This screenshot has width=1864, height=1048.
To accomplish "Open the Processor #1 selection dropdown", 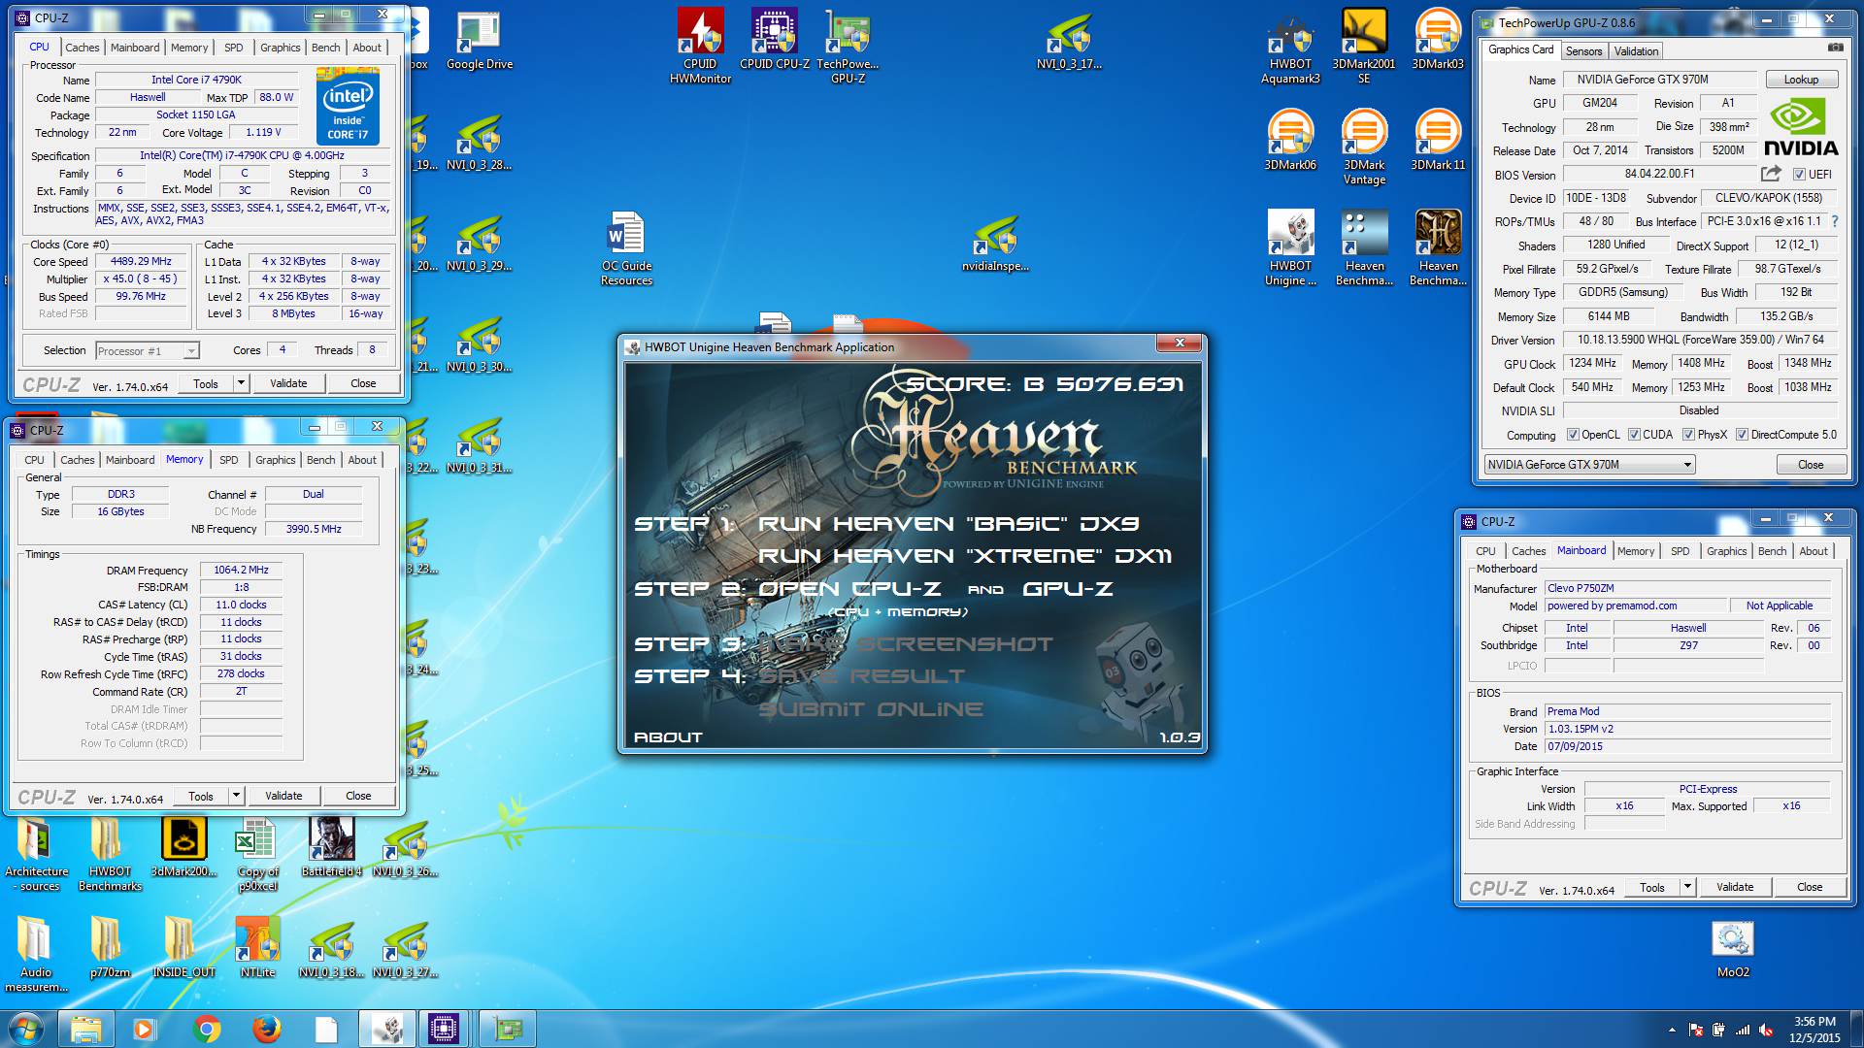I will click(x=147, y=350).
